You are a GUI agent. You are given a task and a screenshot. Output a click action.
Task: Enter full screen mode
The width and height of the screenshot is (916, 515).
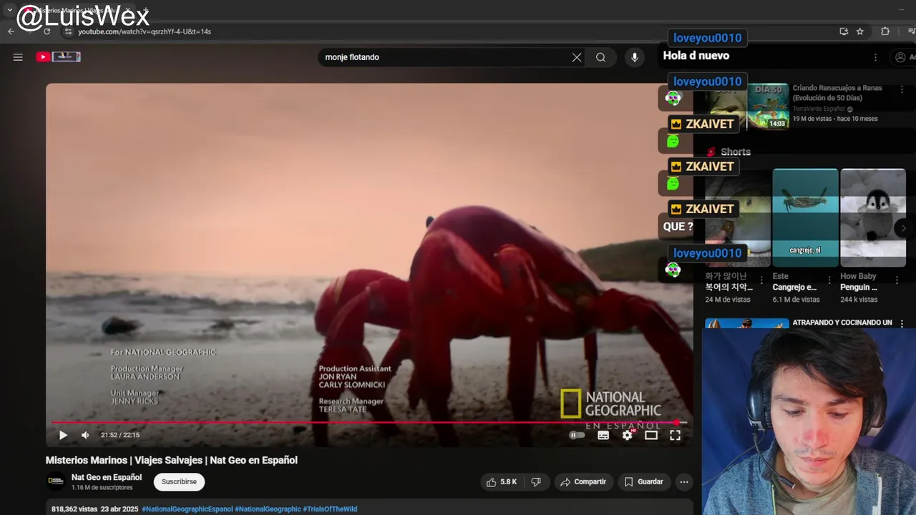coord(675,435)
